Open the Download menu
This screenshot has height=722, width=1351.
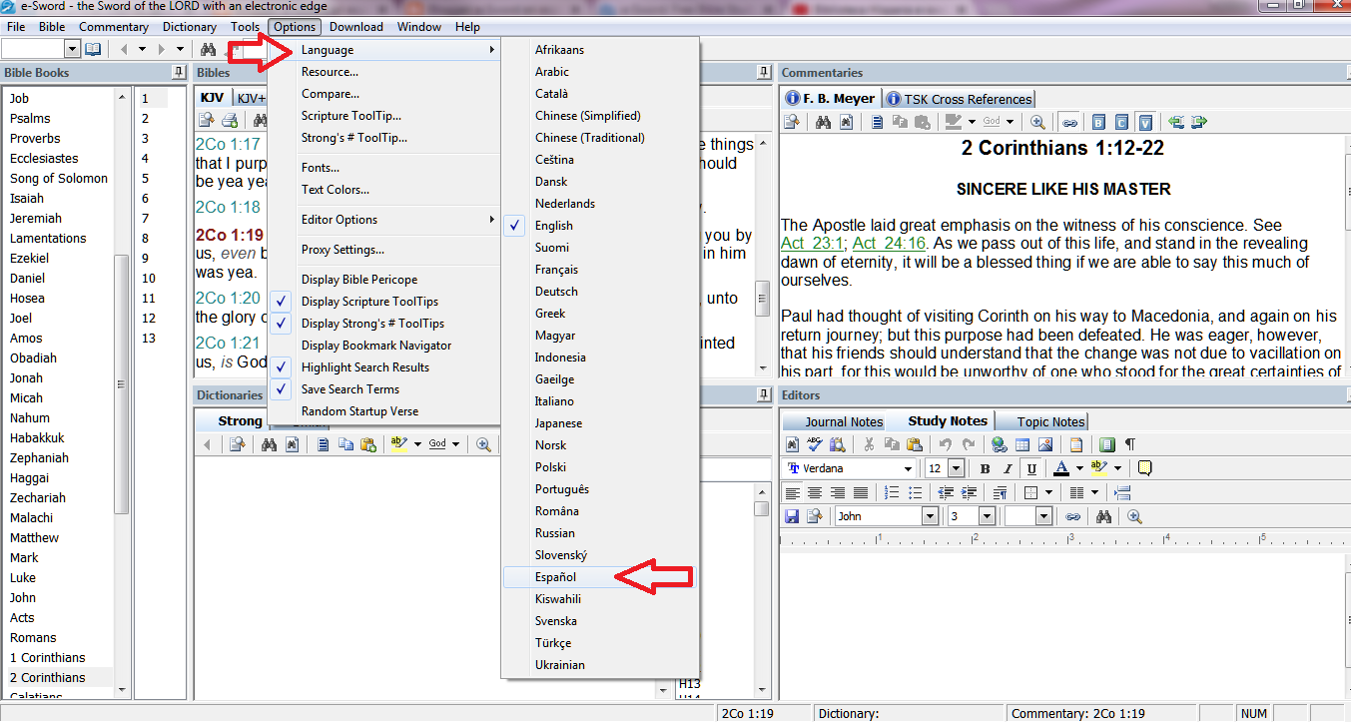tap(355, 27)
